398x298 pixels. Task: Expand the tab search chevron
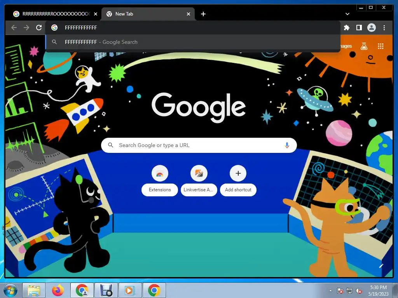pos(347,14)
